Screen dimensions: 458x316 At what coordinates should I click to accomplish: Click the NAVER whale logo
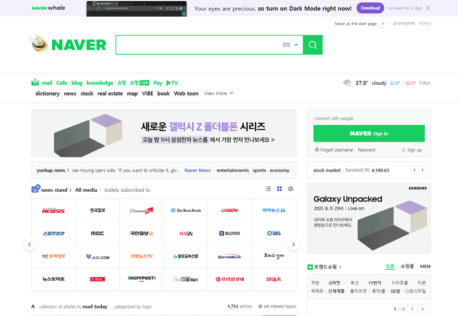click(49, 8)
